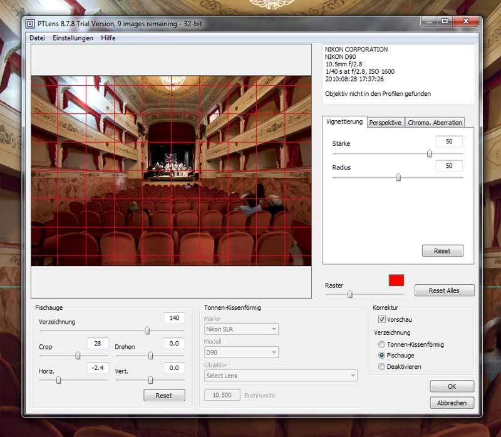Click the Crop value field showing 28
The width and height of the screenshot is (501, 437).
(98, 344)
